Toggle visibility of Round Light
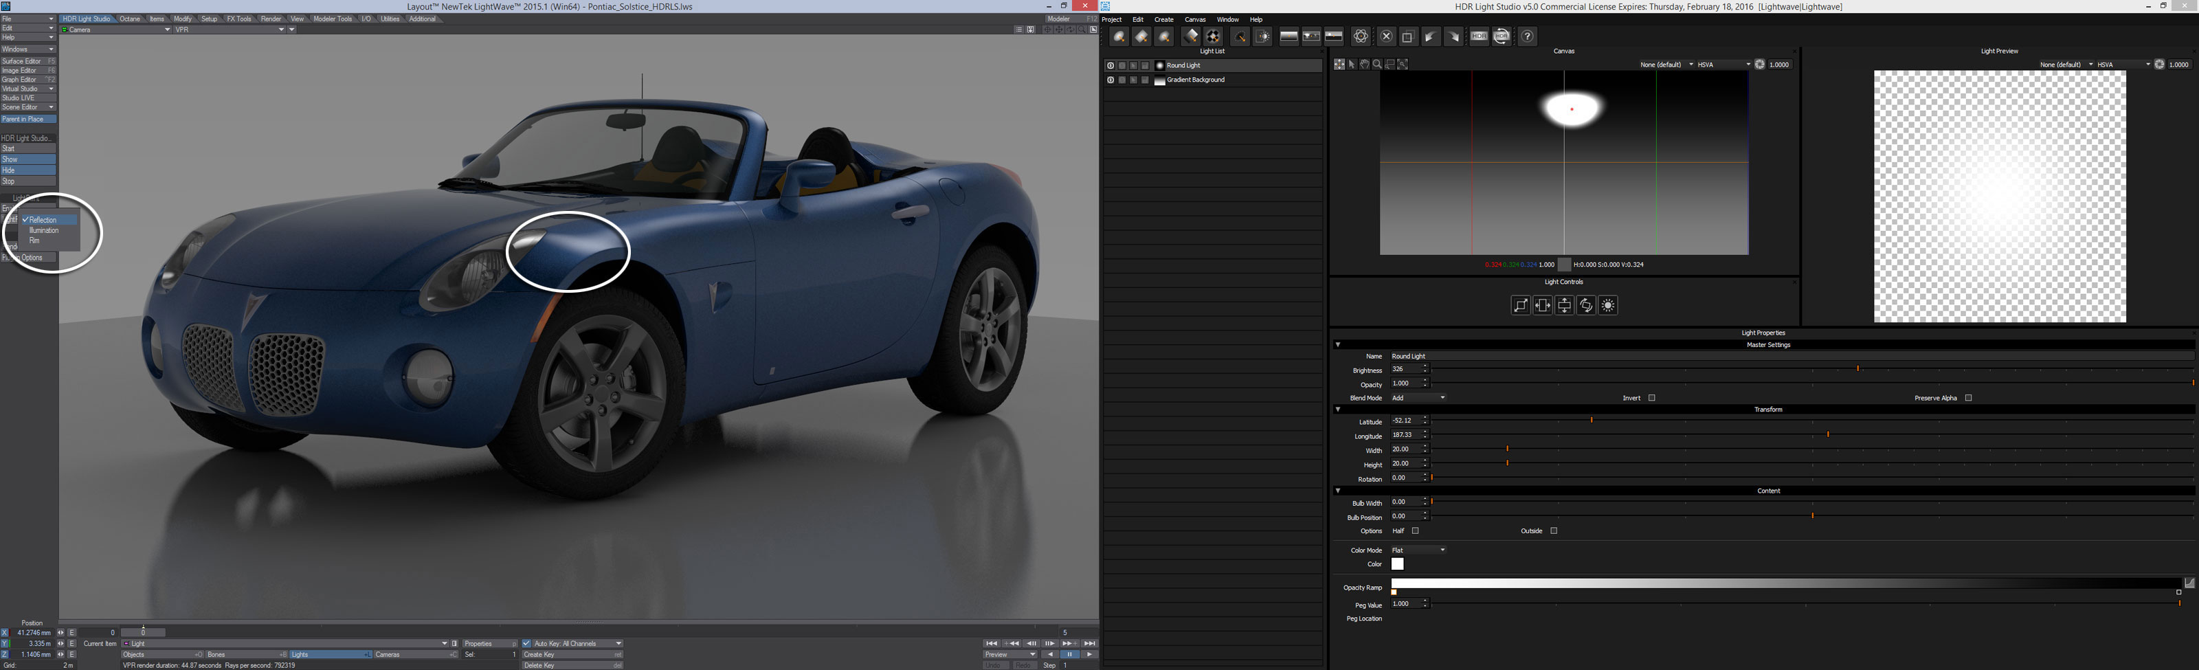Screen dimensions: 2199x670 [1110, 66]
